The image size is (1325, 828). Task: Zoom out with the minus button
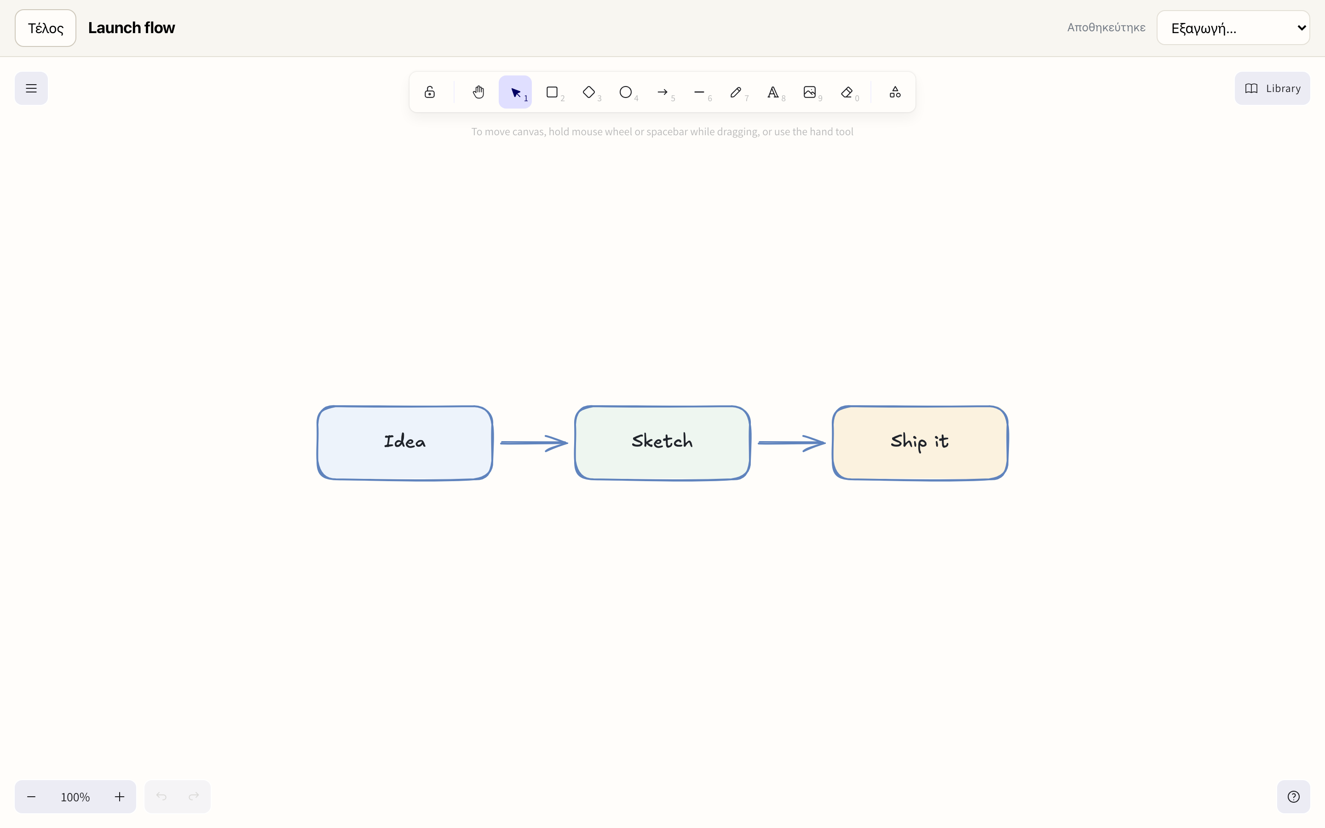31,797
